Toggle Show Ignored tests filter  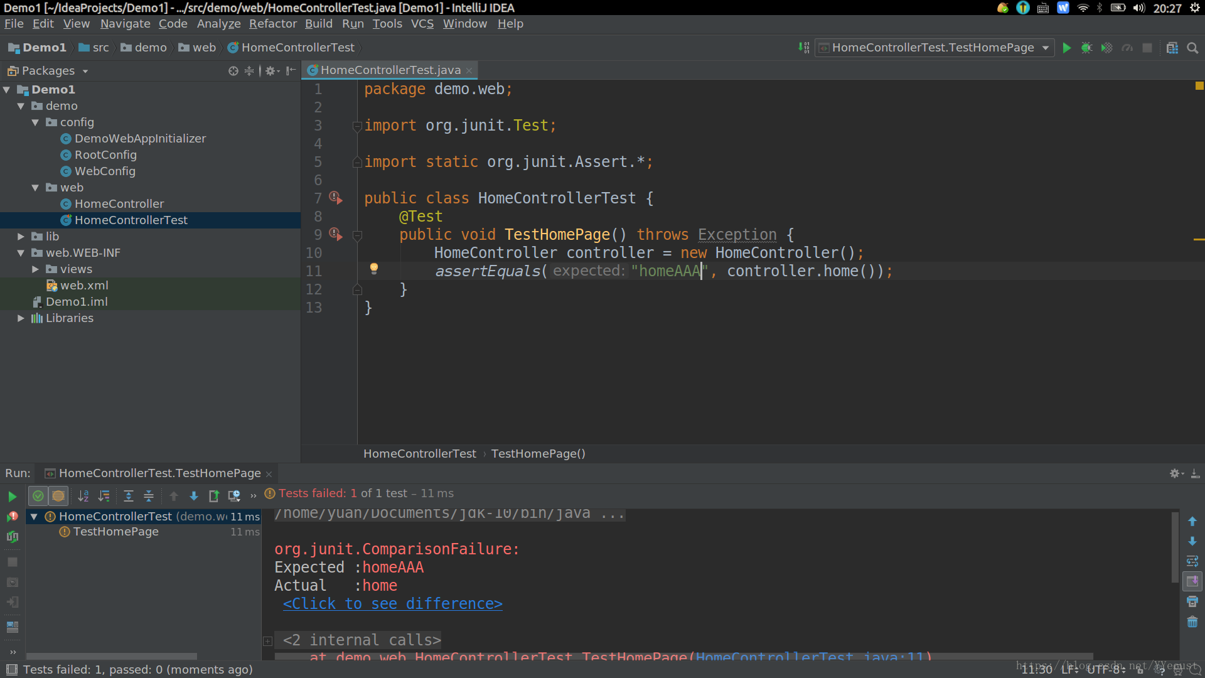tap(58, 496)
